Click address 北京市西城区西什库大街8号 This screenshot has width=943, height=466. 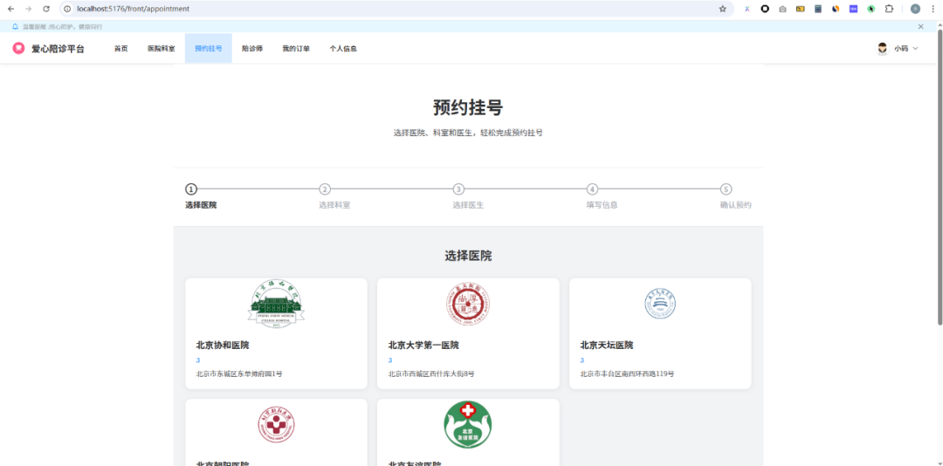[x=431, y=374]
